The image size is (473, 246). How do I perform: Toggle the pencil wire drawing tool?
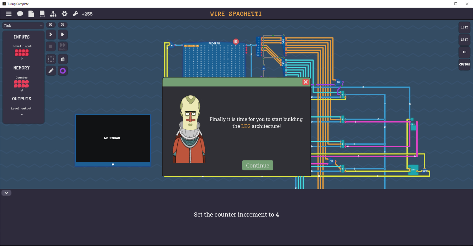[x=51, y=71]
